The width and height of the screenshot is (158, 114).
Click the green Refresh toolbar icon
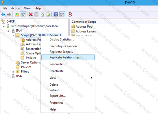(43, 15)
